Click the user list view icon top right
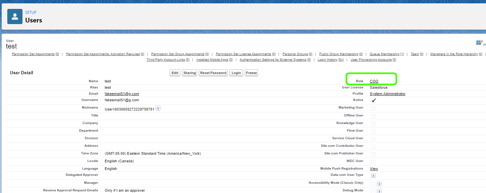The height and width of the screenshot is (193, 486). 479,43
